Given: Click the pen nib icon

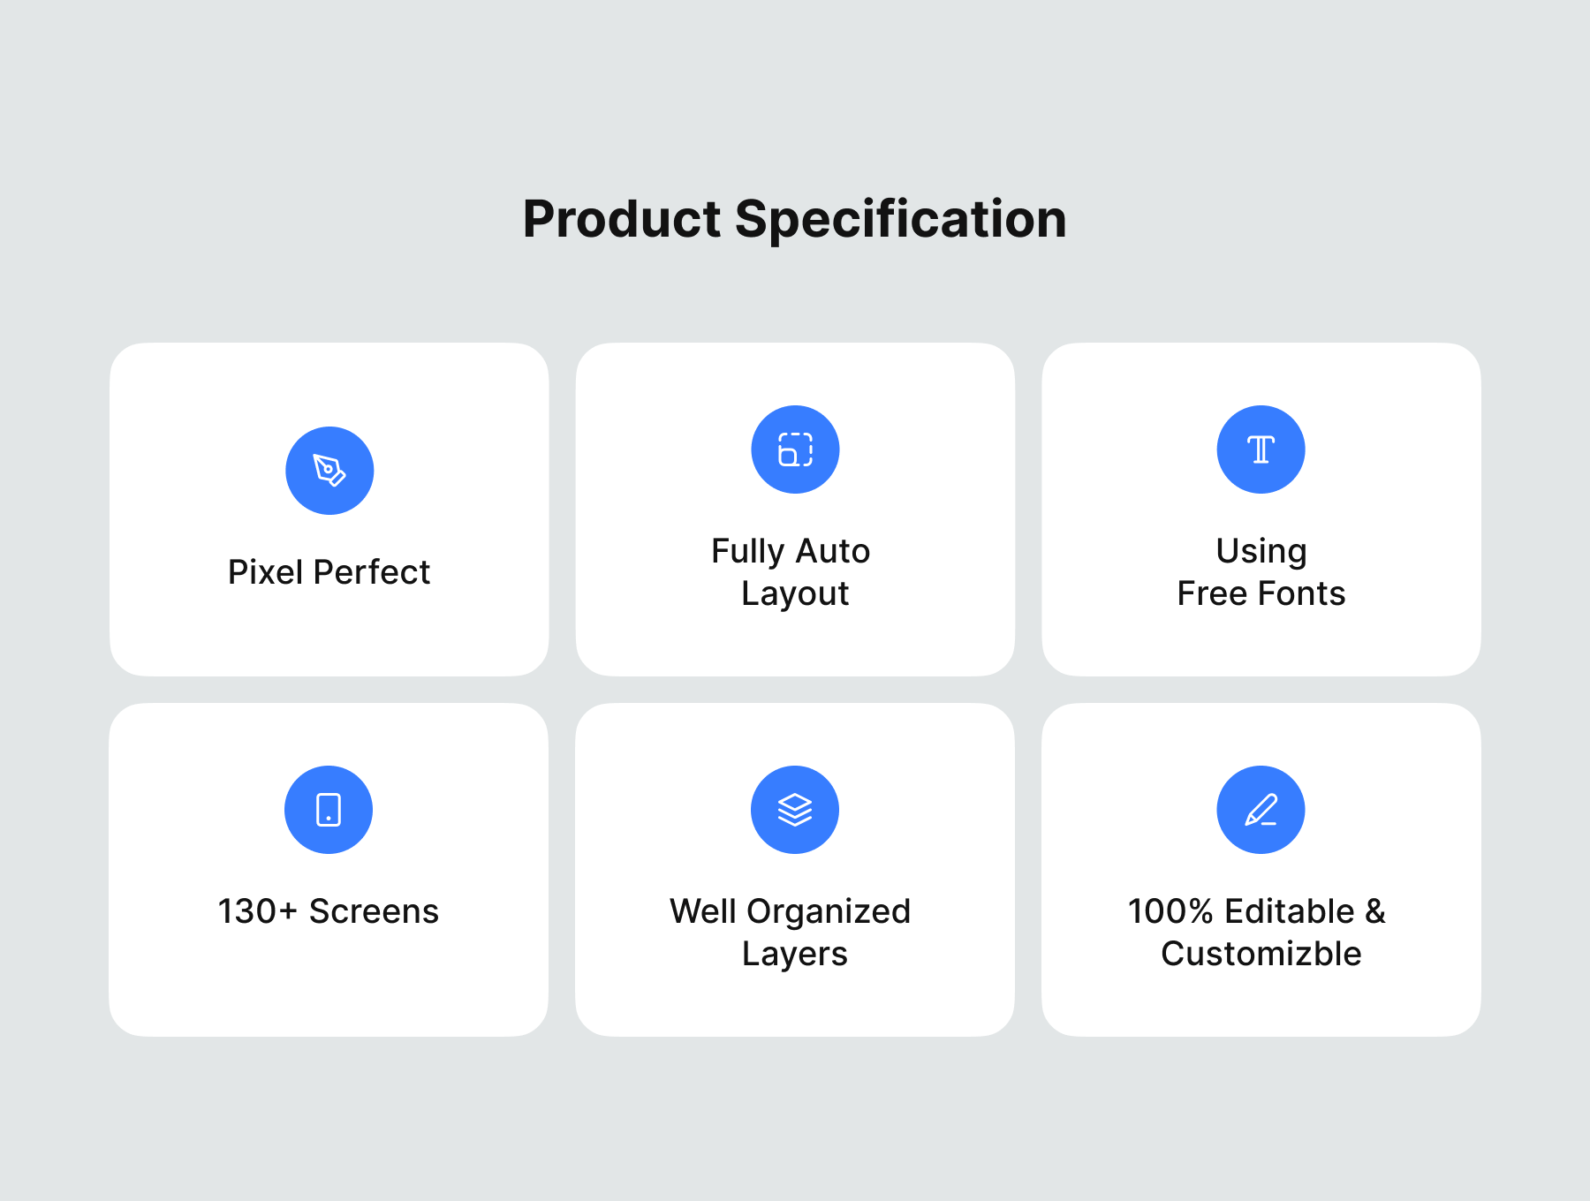Looking at the screenshot, I should (329, 471).
